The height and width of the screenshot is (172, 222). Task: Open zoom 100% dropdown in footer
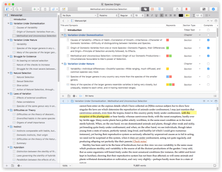pos(67,166)
